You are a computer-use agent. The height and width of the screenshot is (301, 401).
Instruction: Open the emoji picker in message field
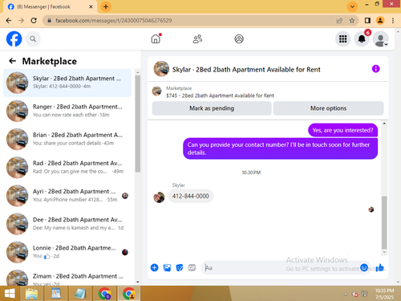(364, 267)
